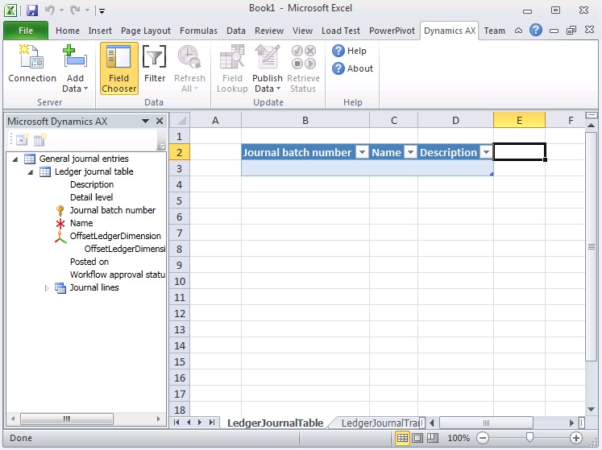Open the Publish Data menu
602x450 pixels.
268,68
